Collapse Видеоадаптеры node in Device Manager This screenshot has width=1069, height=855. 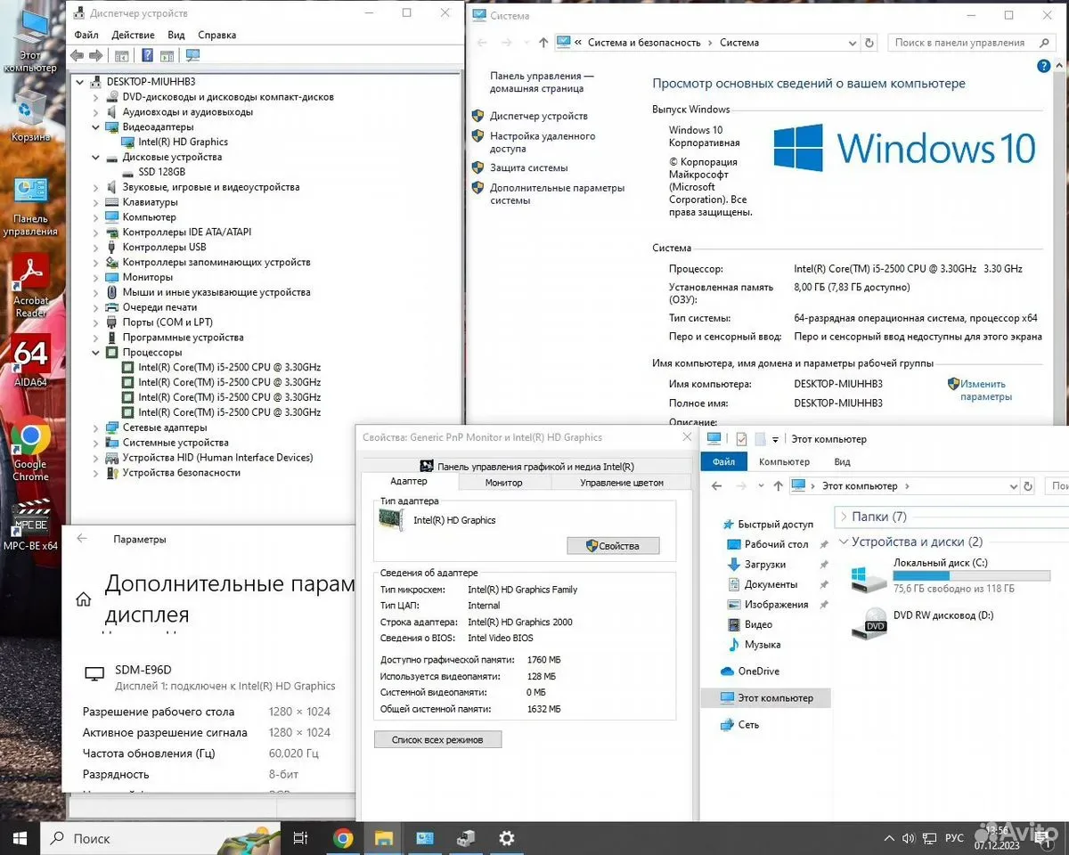pyautogui.click(x=96, y=127)
